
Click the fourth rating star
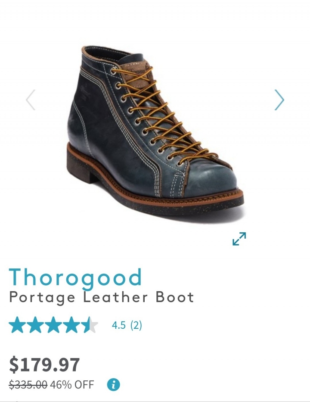tap(71, 325)
